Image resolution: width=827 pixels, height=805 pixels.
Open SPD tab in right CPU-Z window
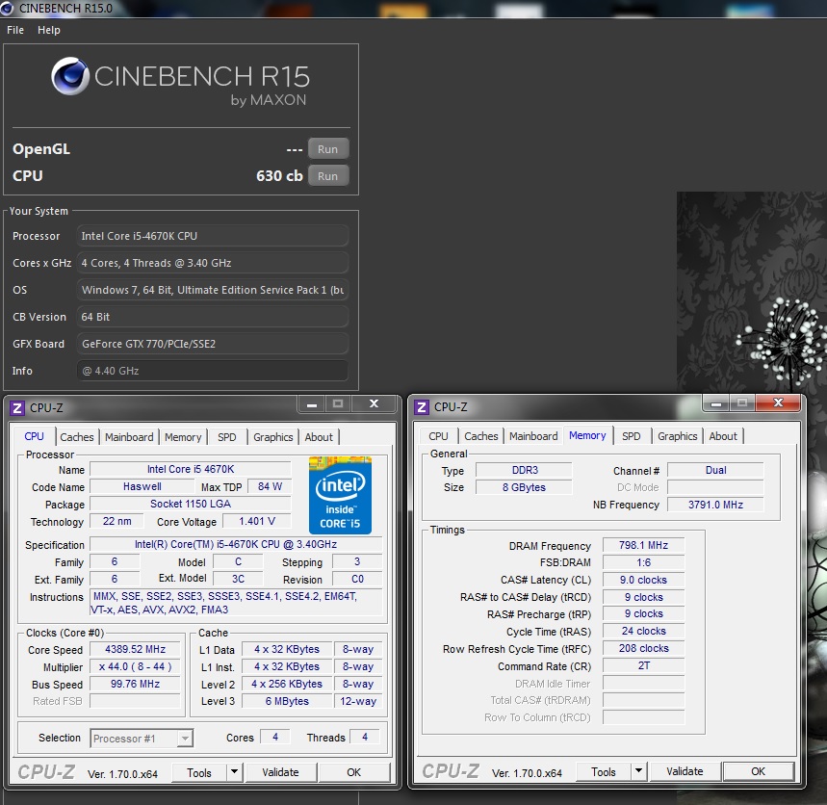(631, 436)
